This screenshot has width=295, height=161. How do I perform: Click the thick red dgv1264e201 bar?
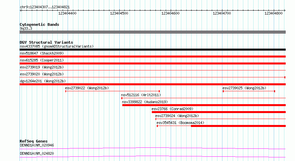[x=152, y=84]
